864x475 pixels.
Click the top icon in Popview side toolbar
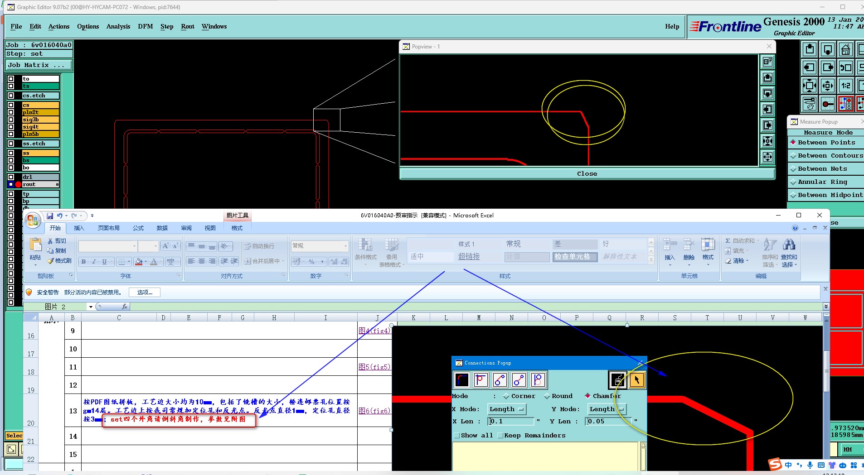(x=767, y=62)
